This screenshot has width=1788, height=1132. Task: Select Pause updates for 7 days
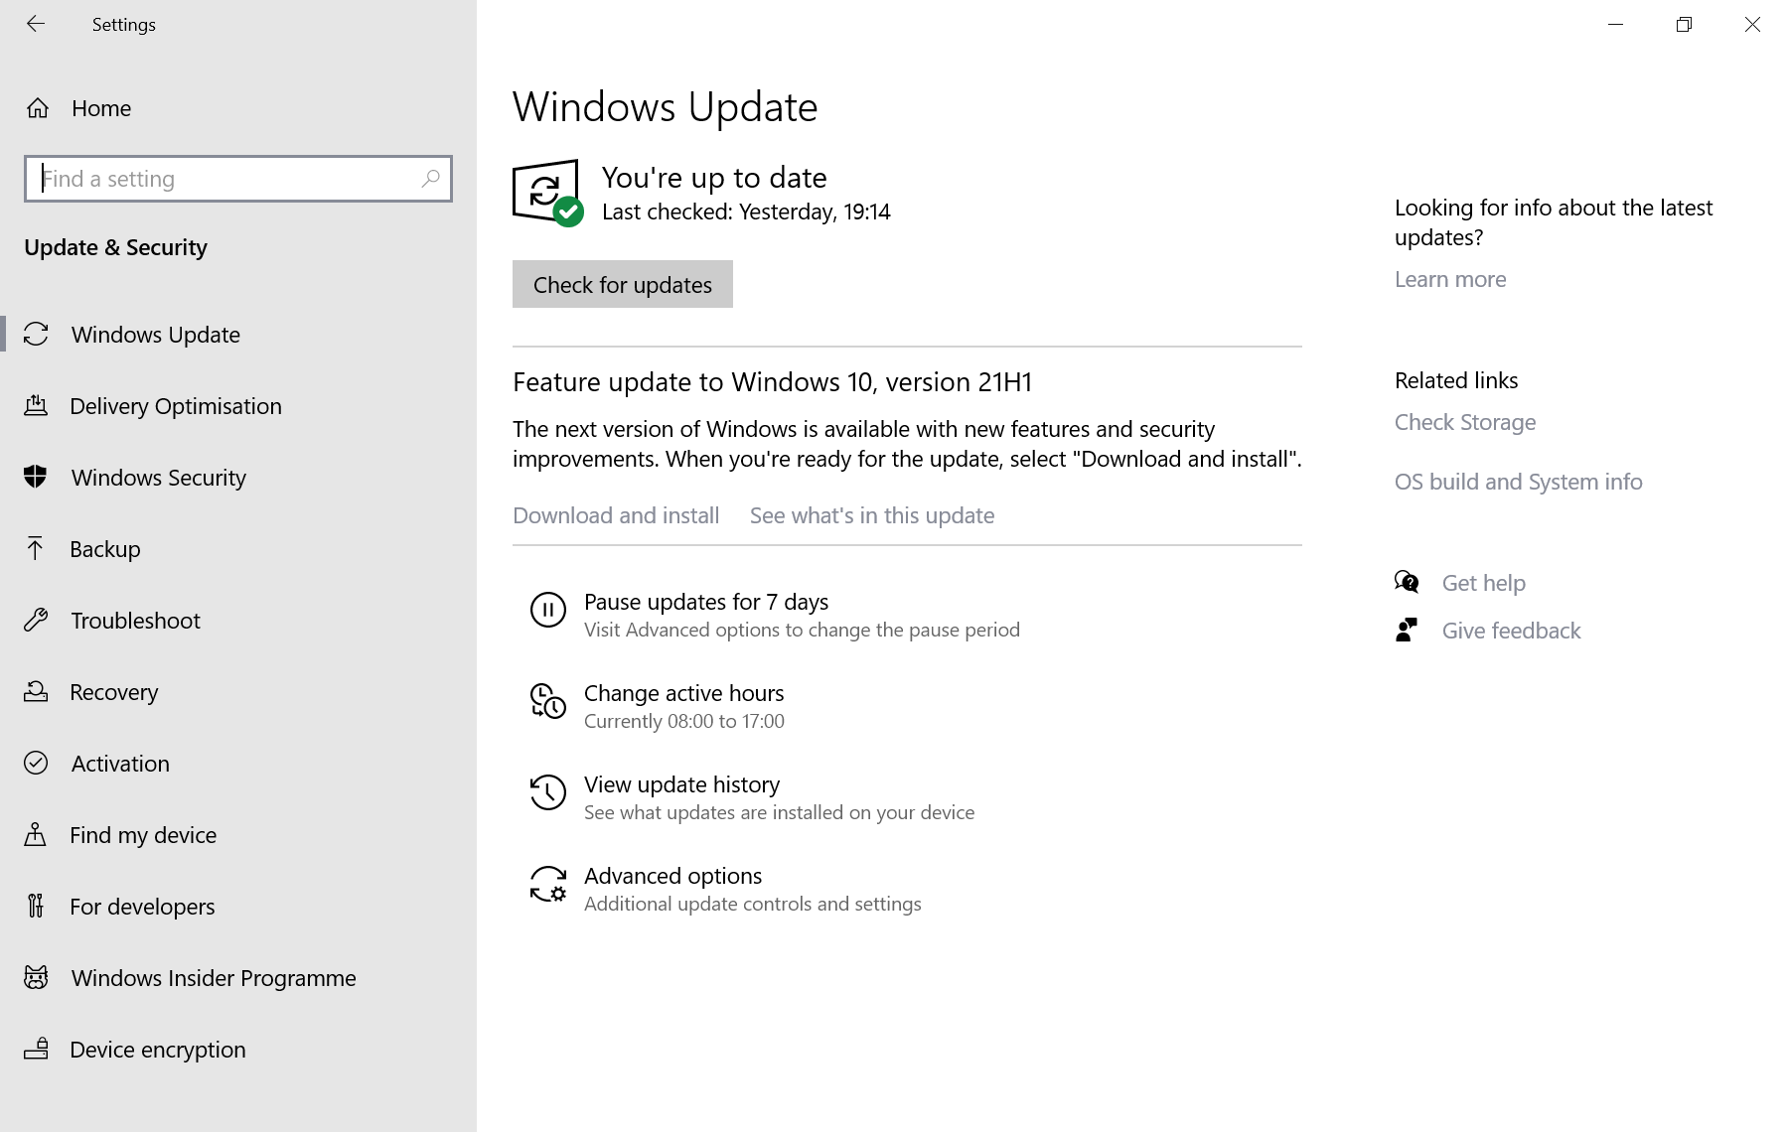click(x=706, y=602)
